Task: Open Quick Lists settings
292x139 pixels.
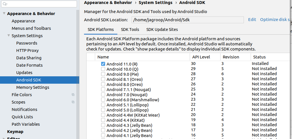Action: [x=22, y=117]
